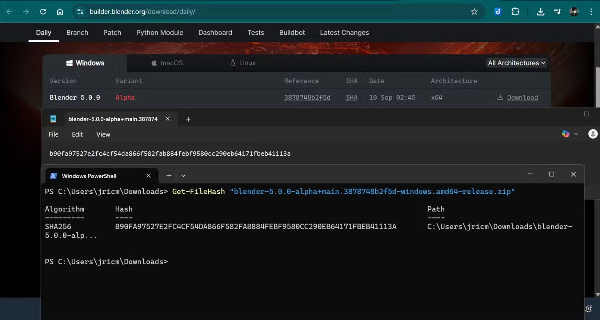Download the Blender 5.0.0 Alpha build
The image size is (600, 320).
pos(522,97)
